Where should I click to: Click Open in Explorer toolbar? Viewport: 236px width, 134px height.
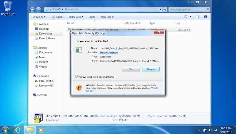click(x=57, y=17)
